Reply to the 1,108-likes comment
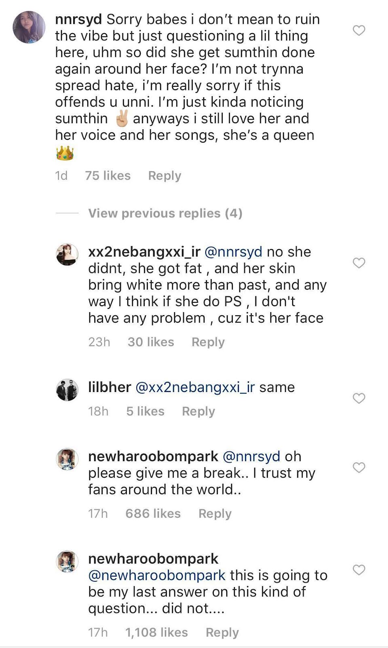The width and height of the screenshot is (388, 648). [x=222, y=632]
